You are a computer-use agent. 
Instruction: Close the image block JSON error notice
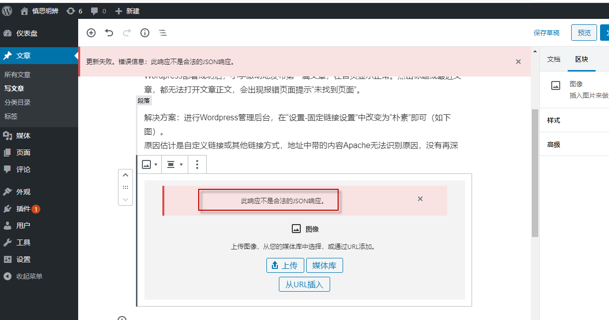point(420,199)
